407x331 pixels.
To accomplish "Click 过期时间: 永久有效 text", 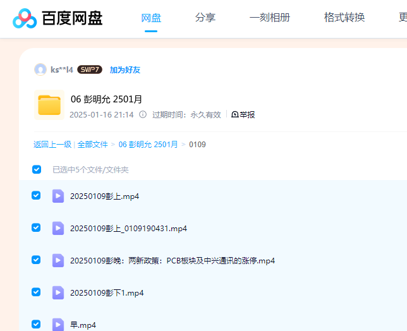I will [x=186, y=115].
